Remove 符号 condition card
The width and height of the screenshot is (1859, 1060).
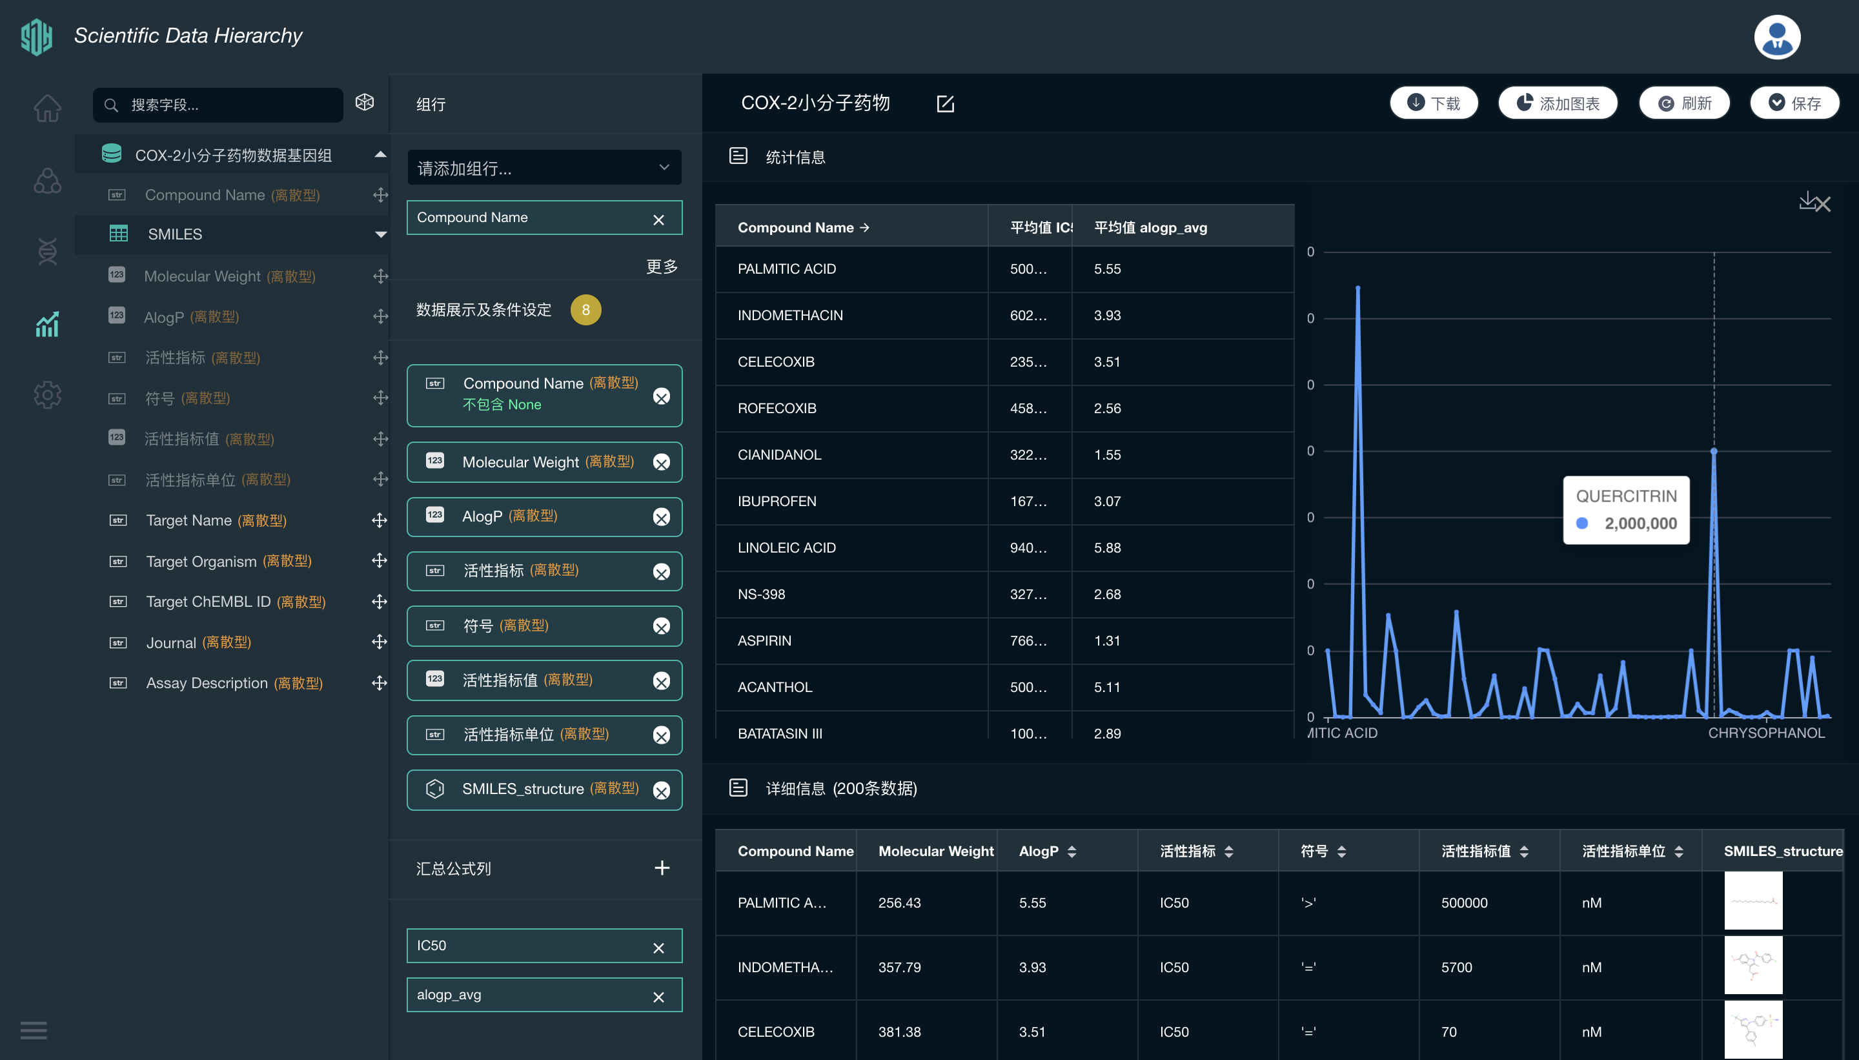click(x=662, y=626)
